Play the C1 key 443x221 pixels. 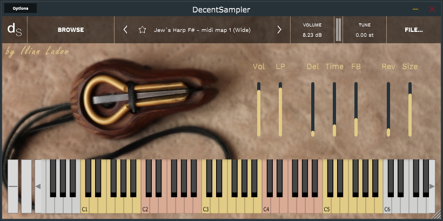point(84,206)
